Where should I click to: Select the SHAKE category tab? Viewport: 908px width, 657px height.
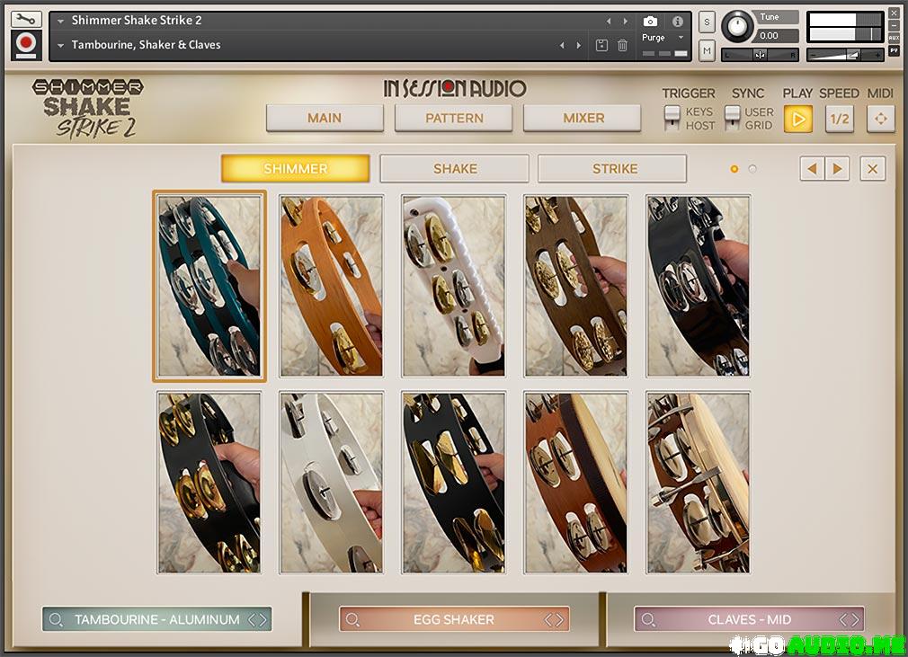coord(455,168)
